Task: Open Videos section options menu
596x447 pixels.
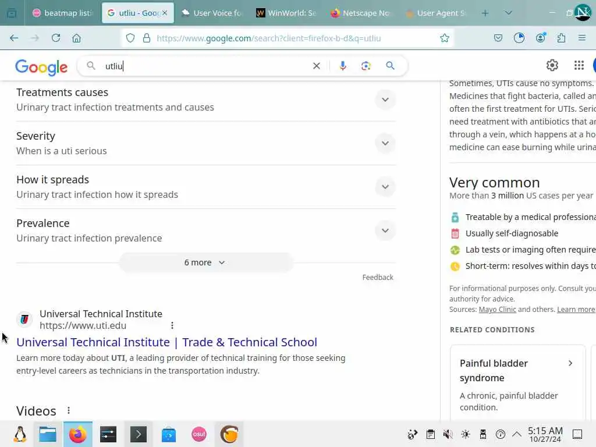Action: click(69, 410)
